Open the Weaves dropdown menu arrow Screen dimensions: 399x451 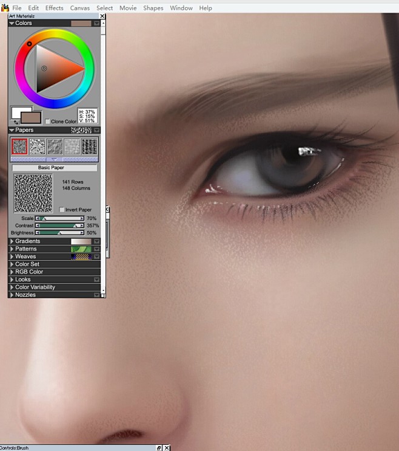click(97, 256)
